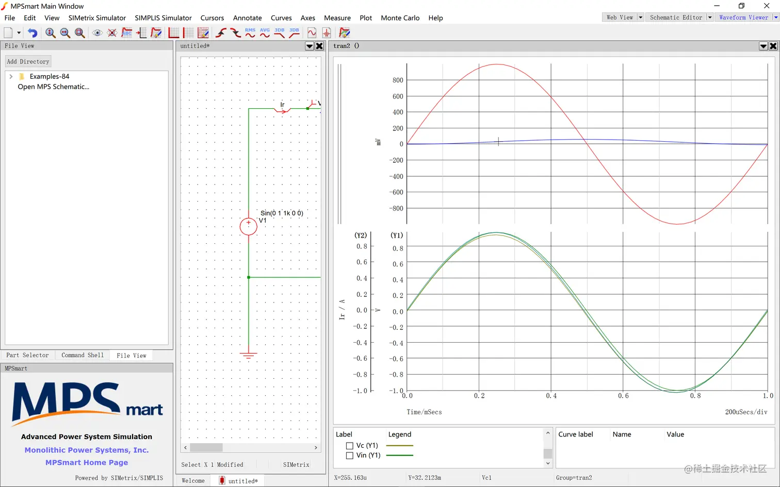This screenshot has height=487, width=780.
Task: Toggle the Vc (Y1) curve checkbox
Action: (x=350, y=446)
